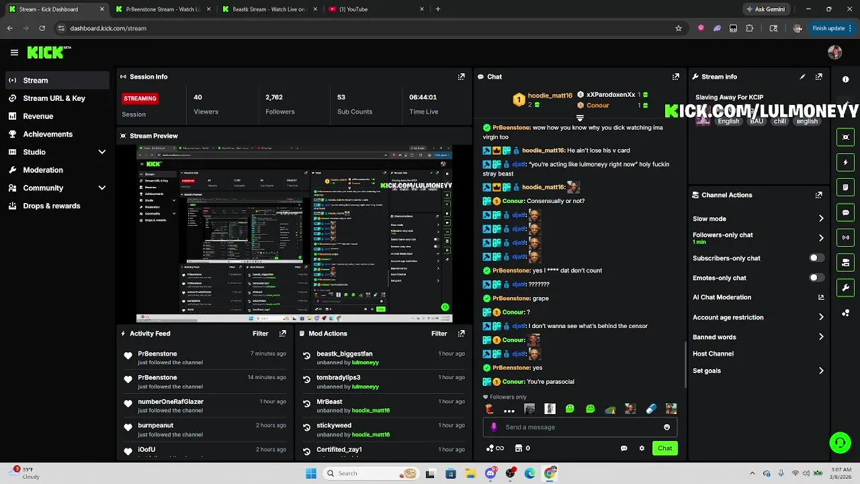Click hoodie_matt16 link under MrBeast unban
The width and height of the screenshot is (860, 484).
[x=371, y=411]
